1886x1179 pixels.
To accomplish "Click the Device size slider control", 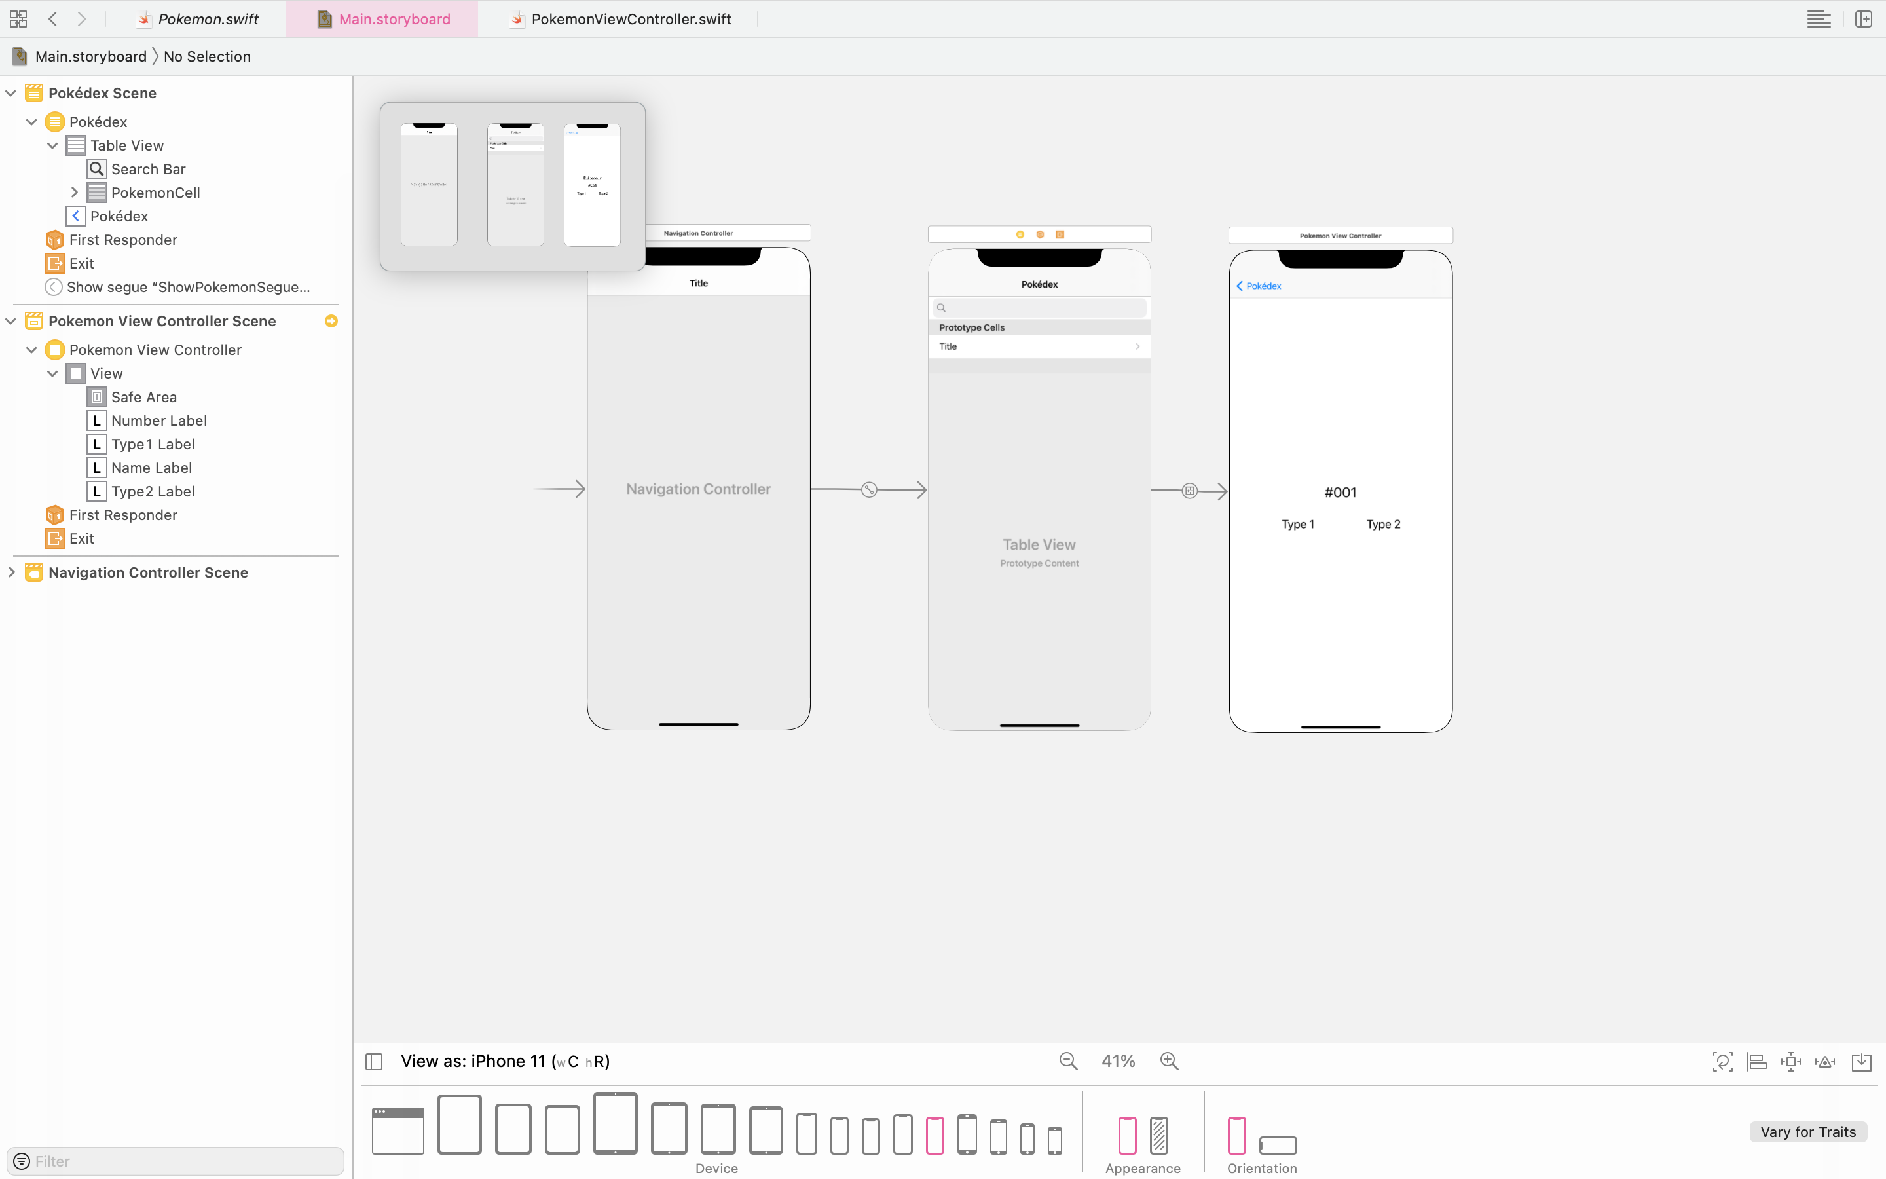I will (717, 1131).
